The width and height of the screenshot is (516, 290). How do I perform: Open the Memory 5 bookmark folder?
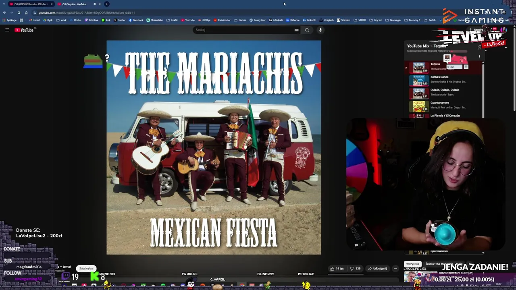[x=412, y=20]
